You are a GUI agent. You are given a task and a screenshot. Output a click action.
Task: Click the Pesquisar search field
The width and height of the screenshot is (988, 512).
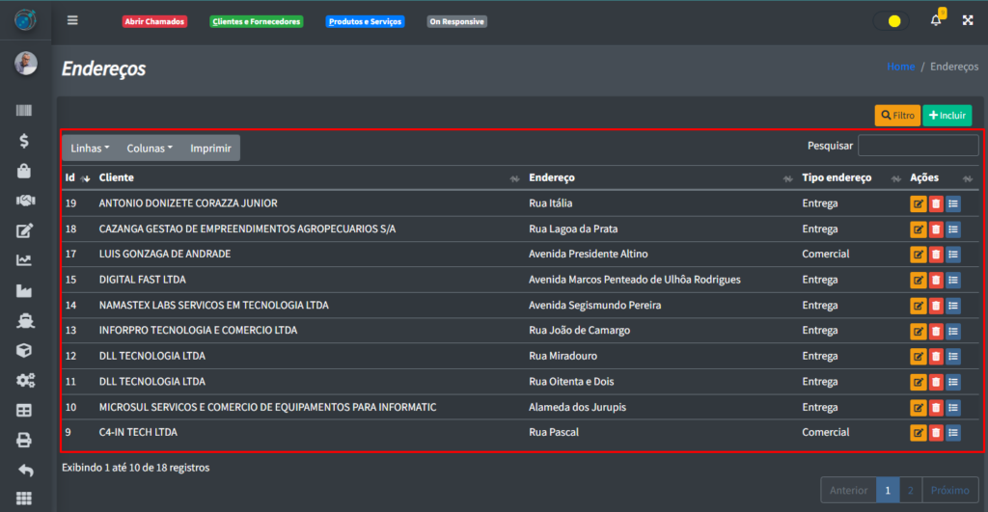click(x=918, y=146)
